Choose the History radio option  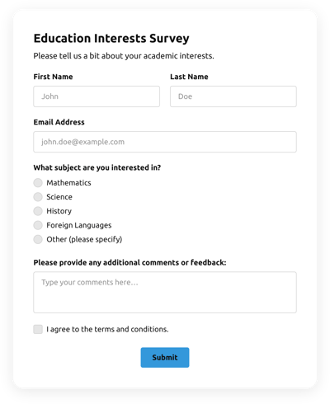coord(38,211)
